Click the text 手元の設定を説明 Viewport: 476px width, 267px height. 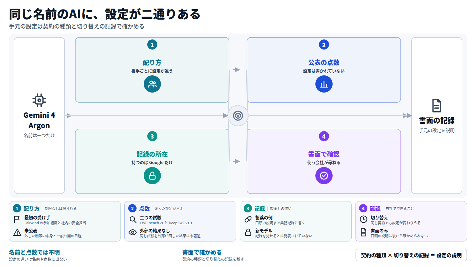(437, 131)
